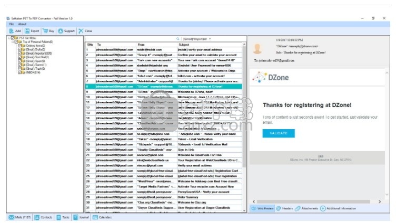Select row 31 User Registration at Daype Classifieds
The image size is (396, 223).
(x=164, y=208)
